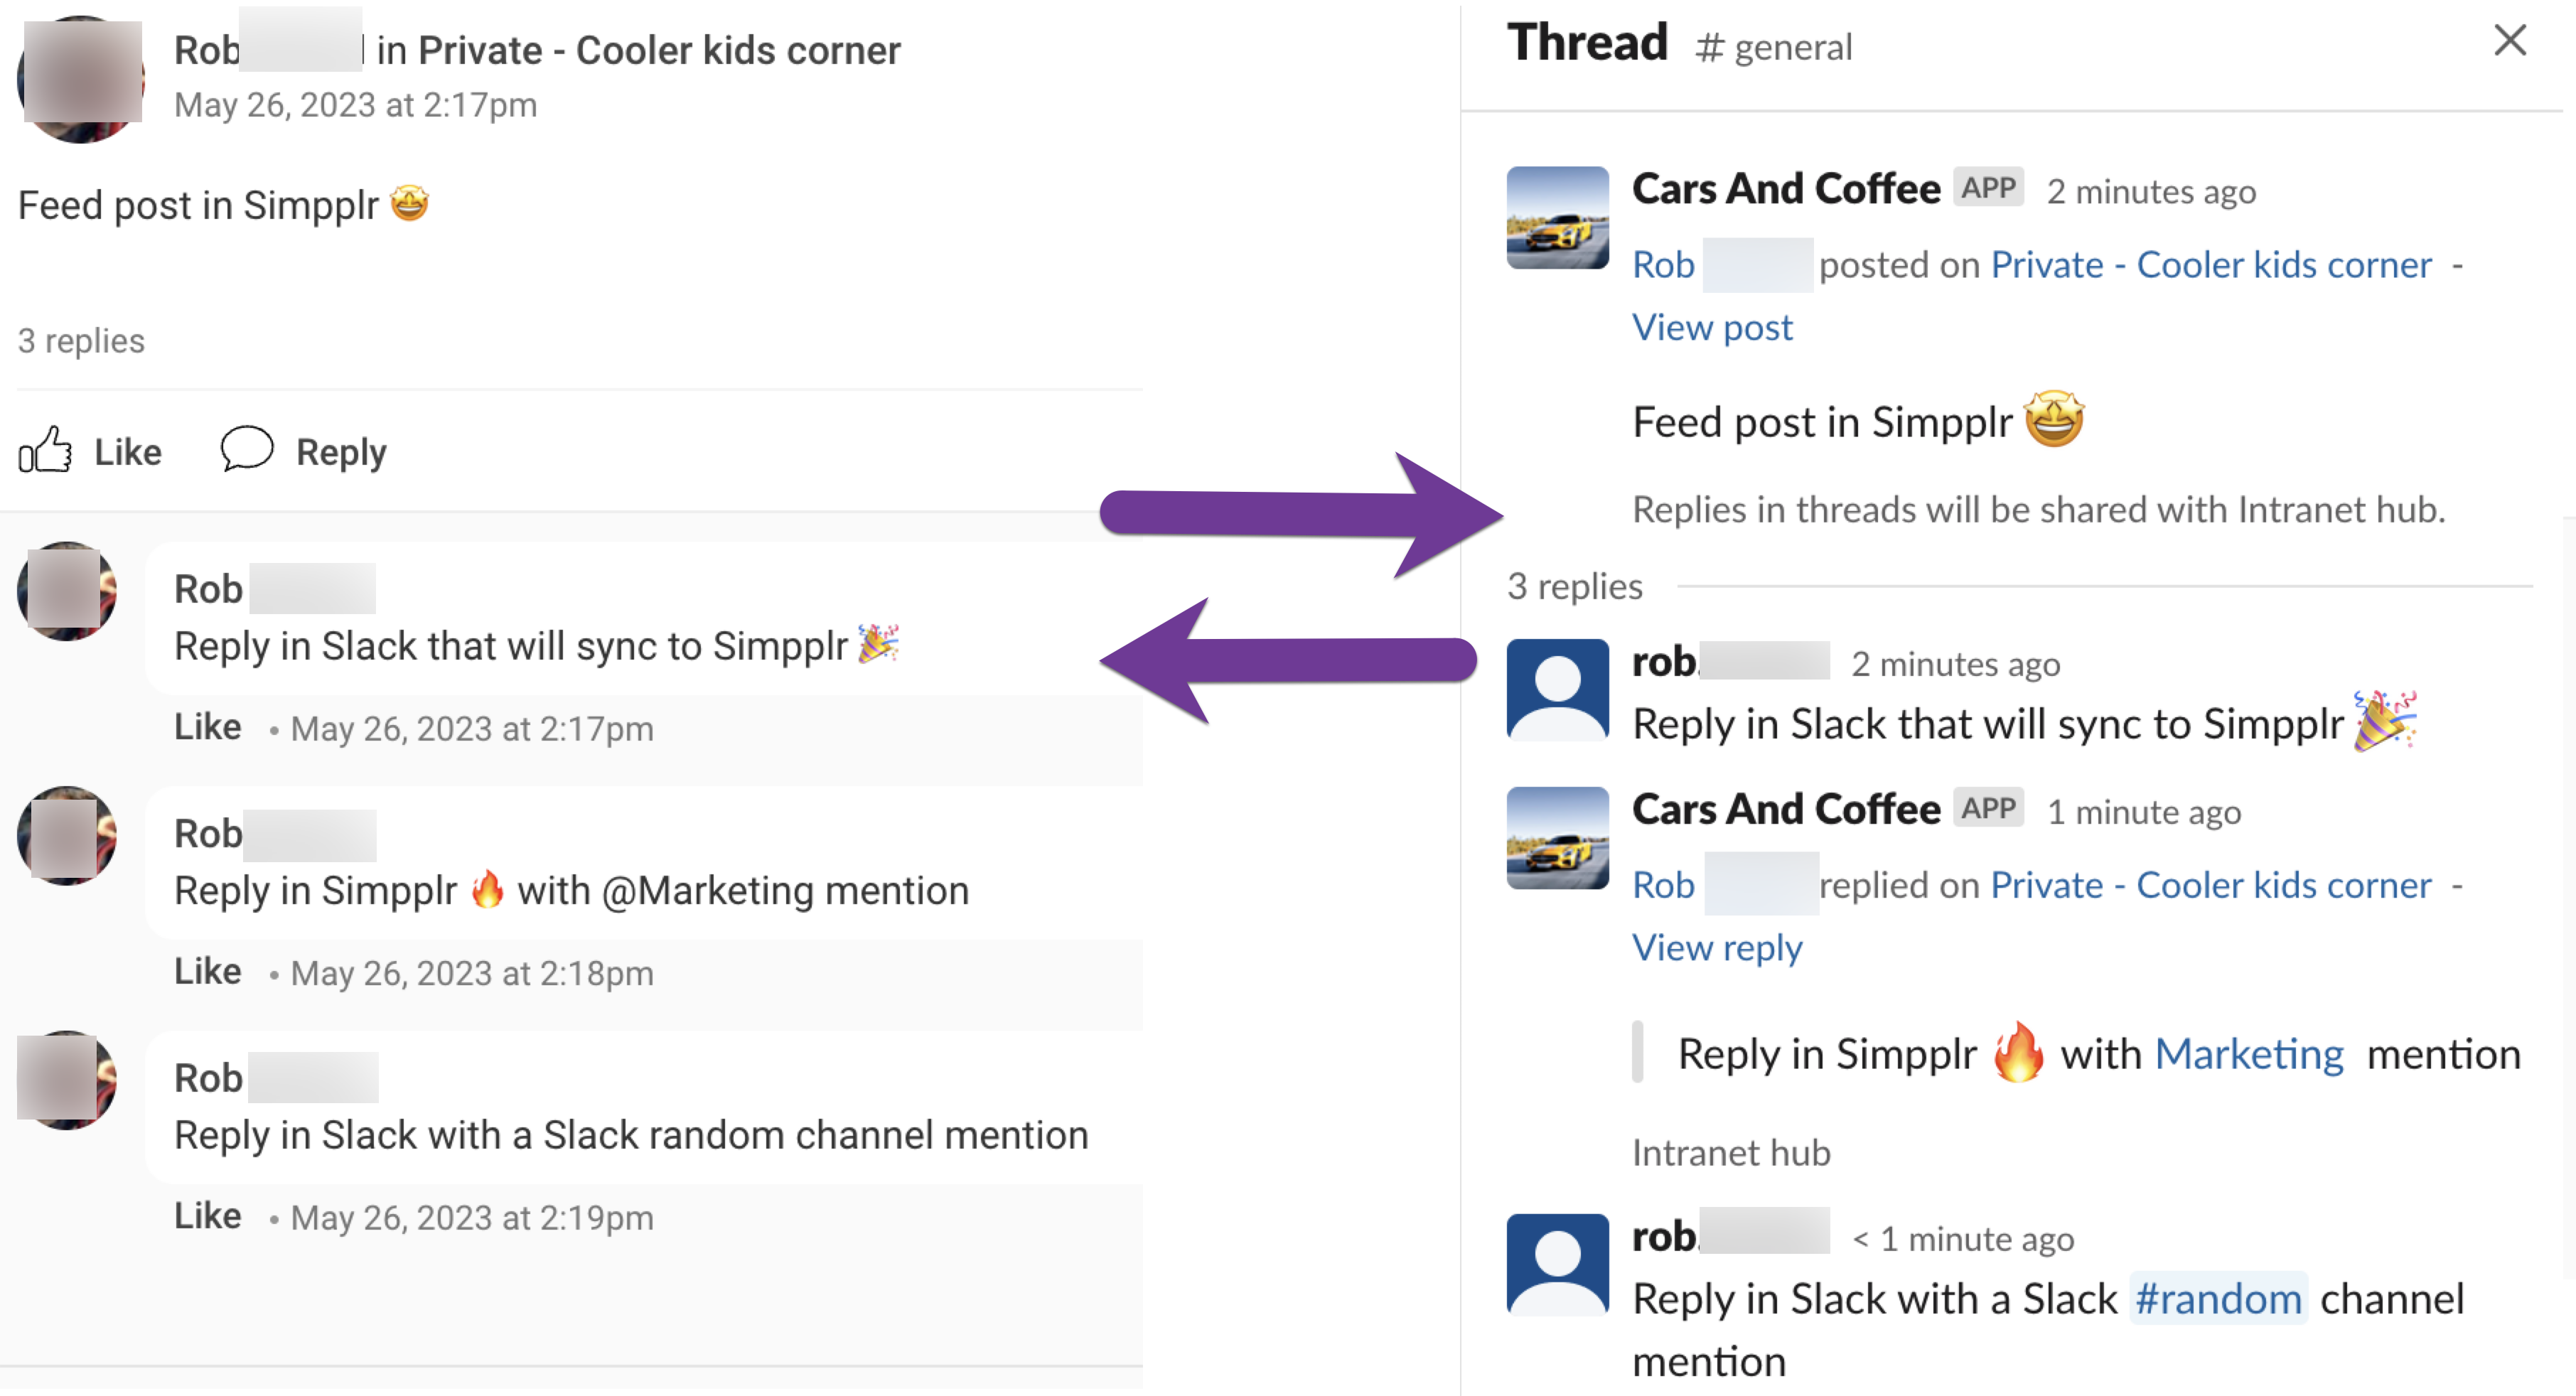Click the party popper emoji in the Slack reply
This screenshot has width=2576, height=1396.
(x=2385, y=719)
